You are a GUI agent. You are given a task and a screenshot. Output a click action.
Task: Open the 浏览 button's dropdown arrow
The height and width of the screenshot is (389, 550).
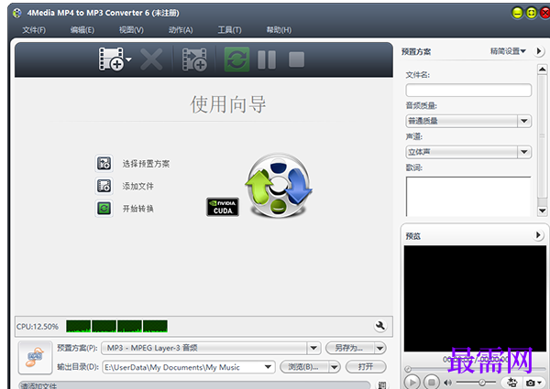click(x=335, y=367)
